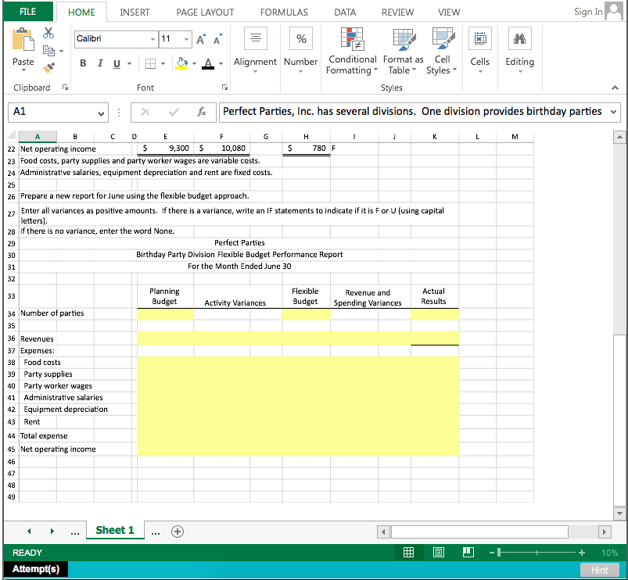Click the Sign In link
This screenshot has height=580, width=628.
(587, 11)
